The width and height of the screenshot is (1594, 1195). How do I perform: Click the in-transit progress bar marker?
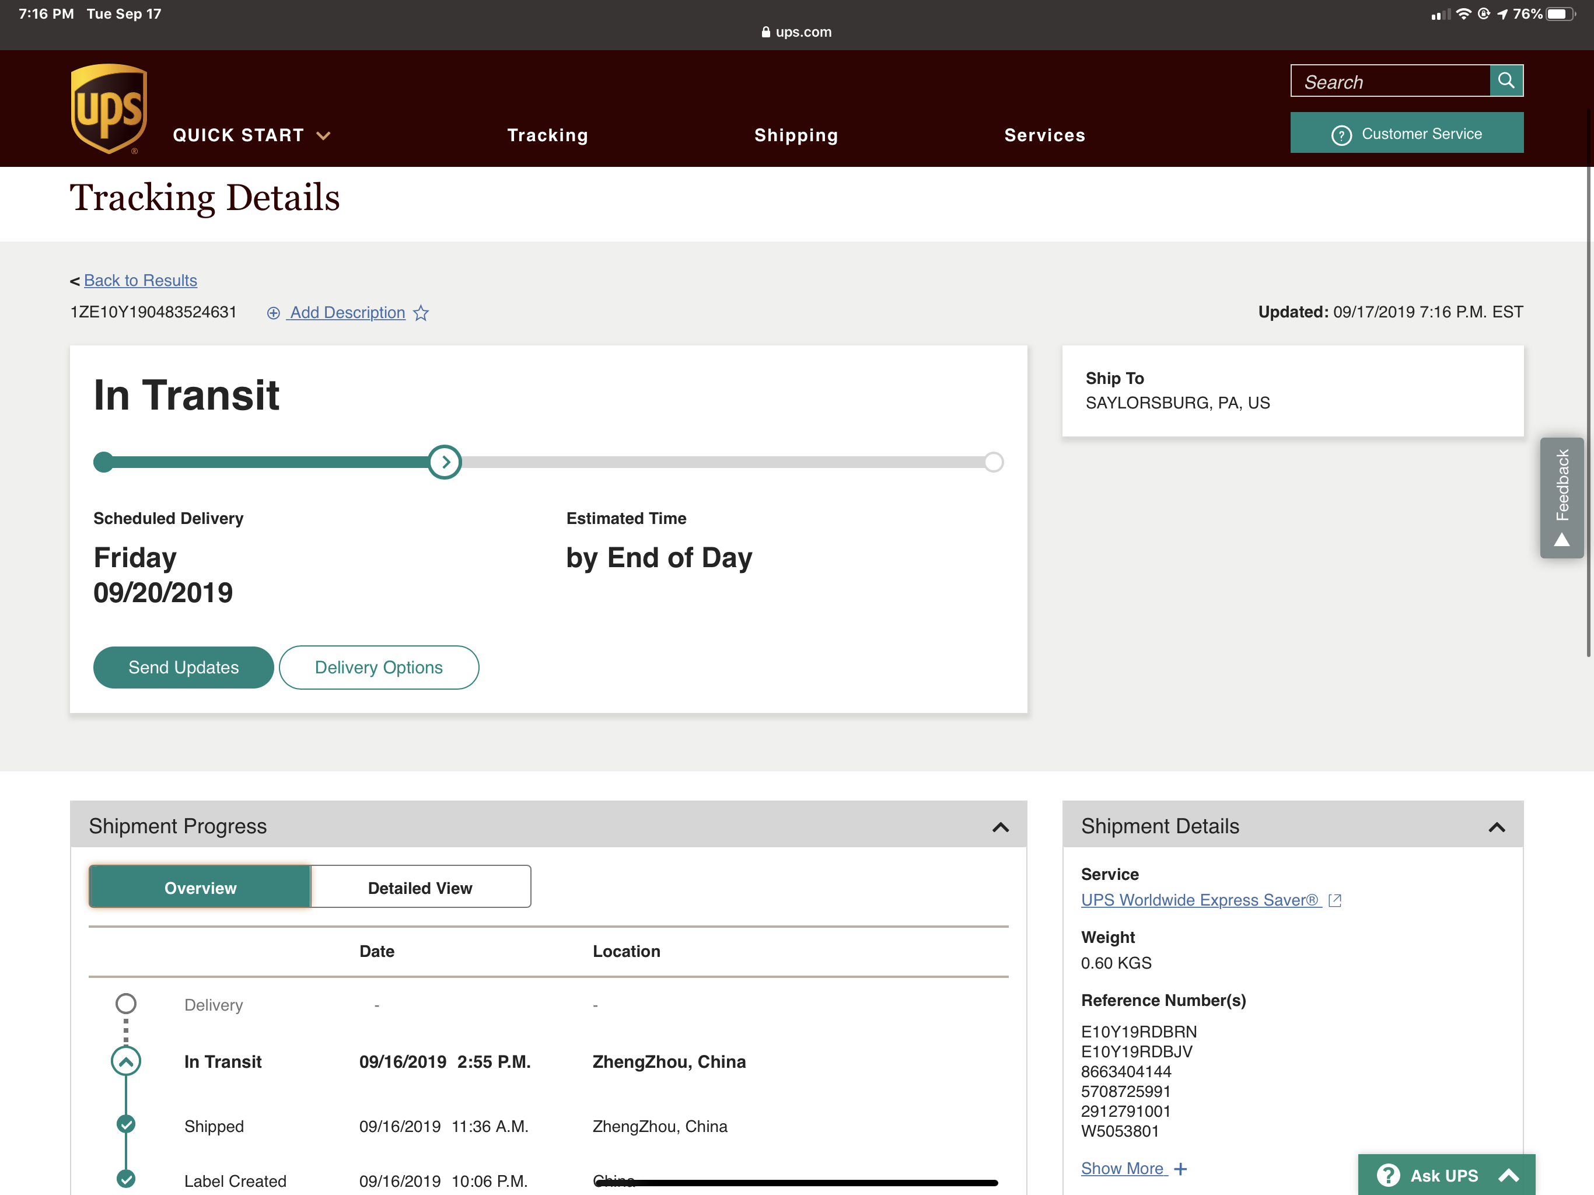coord(445,462)
